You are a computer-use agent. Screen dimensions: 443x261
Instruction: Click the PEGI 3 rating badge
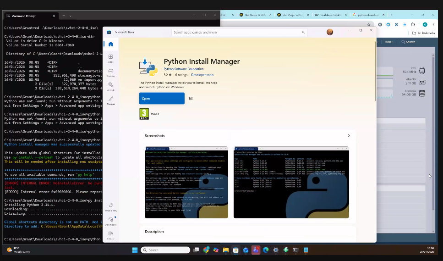pyautogui.click(x=144, y=114)
